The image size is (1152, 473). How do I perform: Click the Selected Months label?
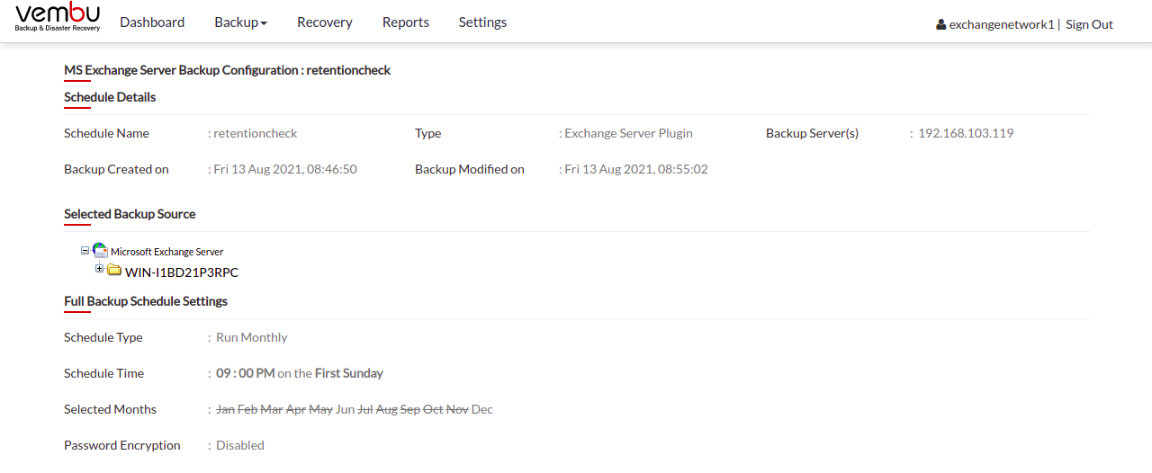pyautogui.click(x=110, y=409)
